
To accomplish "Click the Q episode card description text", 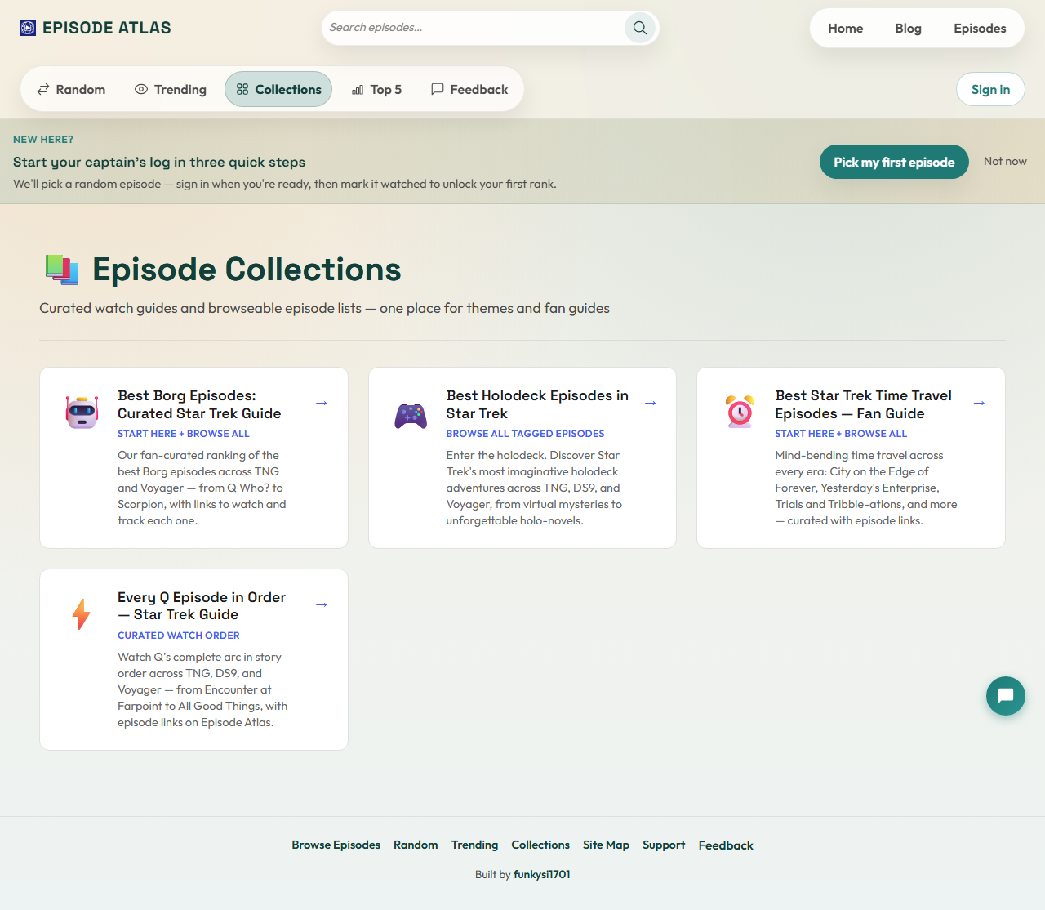I will coord(202,689).
